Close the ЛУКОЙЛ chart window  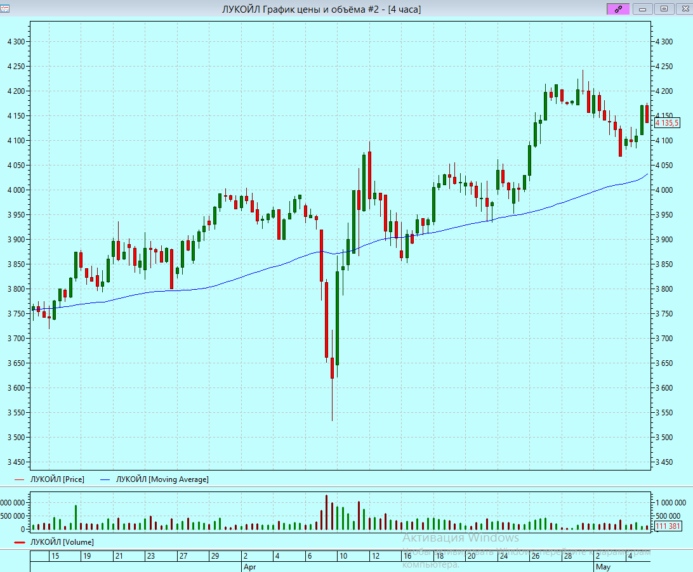(x=684, y=8)
